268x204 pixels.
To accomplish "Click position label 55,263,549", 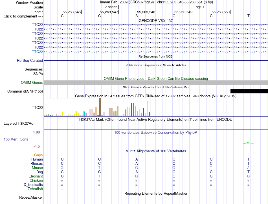I will coord(183,12).
